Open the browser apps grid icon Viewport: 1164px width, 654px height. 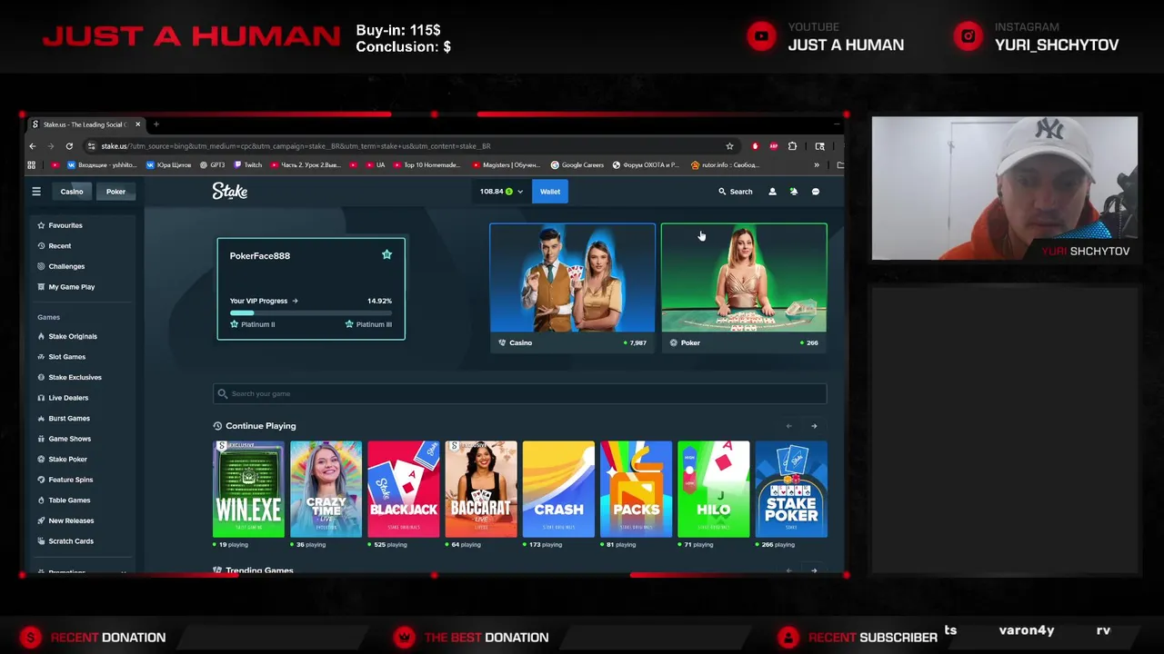tap(32, 165)
